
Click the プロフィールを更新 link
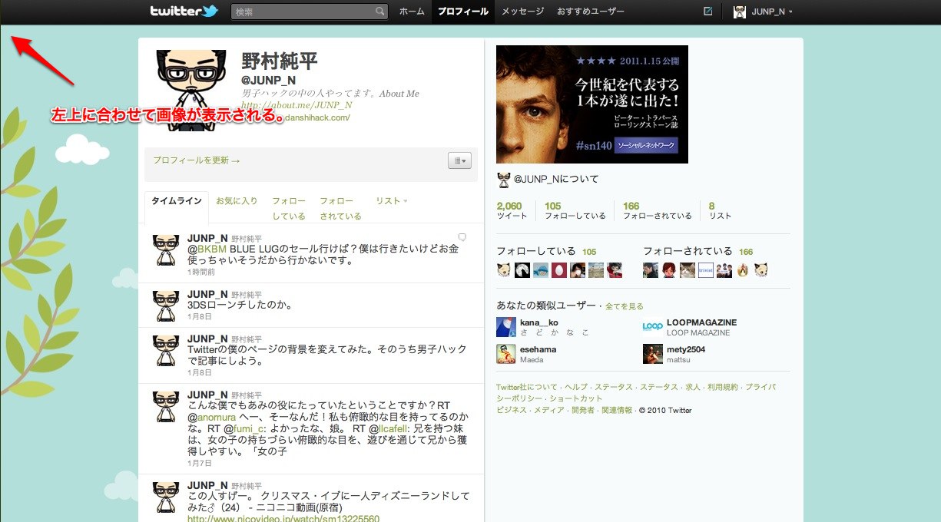point(196,160)
